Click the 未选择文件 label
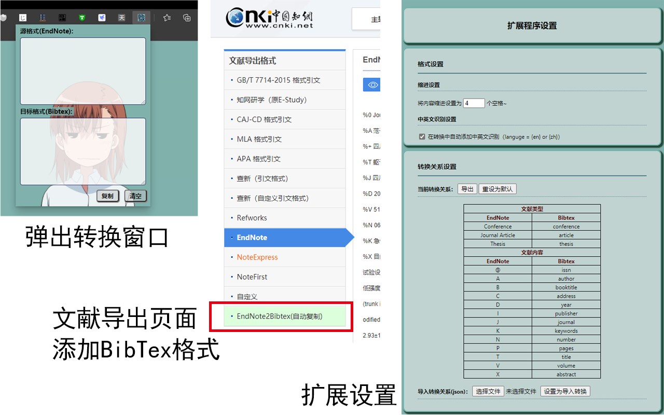664x415 pixels. 521,392
